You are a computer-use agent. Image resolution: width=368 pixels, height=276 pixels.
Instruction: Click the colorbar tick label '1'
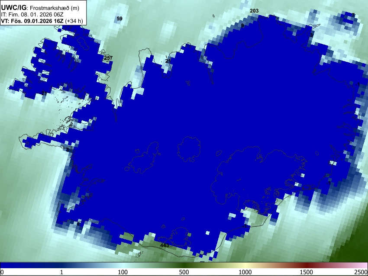pos(61,272)
